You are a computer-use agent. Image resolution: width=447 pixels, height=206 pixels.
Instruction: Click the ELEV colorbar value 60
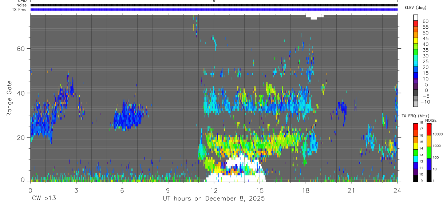pyautogui.click(x=425, y=21)
